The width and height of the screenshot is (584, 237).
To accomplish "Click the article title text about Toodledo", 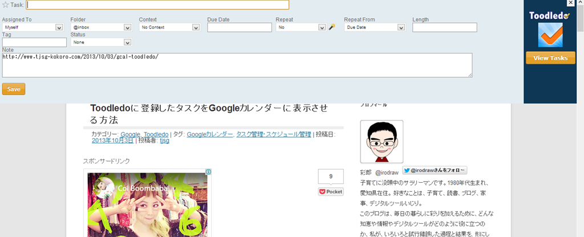I will point(209,114).
